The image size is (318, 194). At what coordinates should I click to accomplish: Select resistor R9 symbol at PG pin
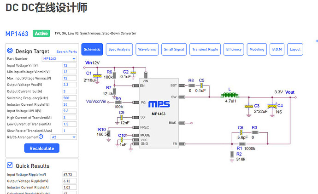click(118, 103)
